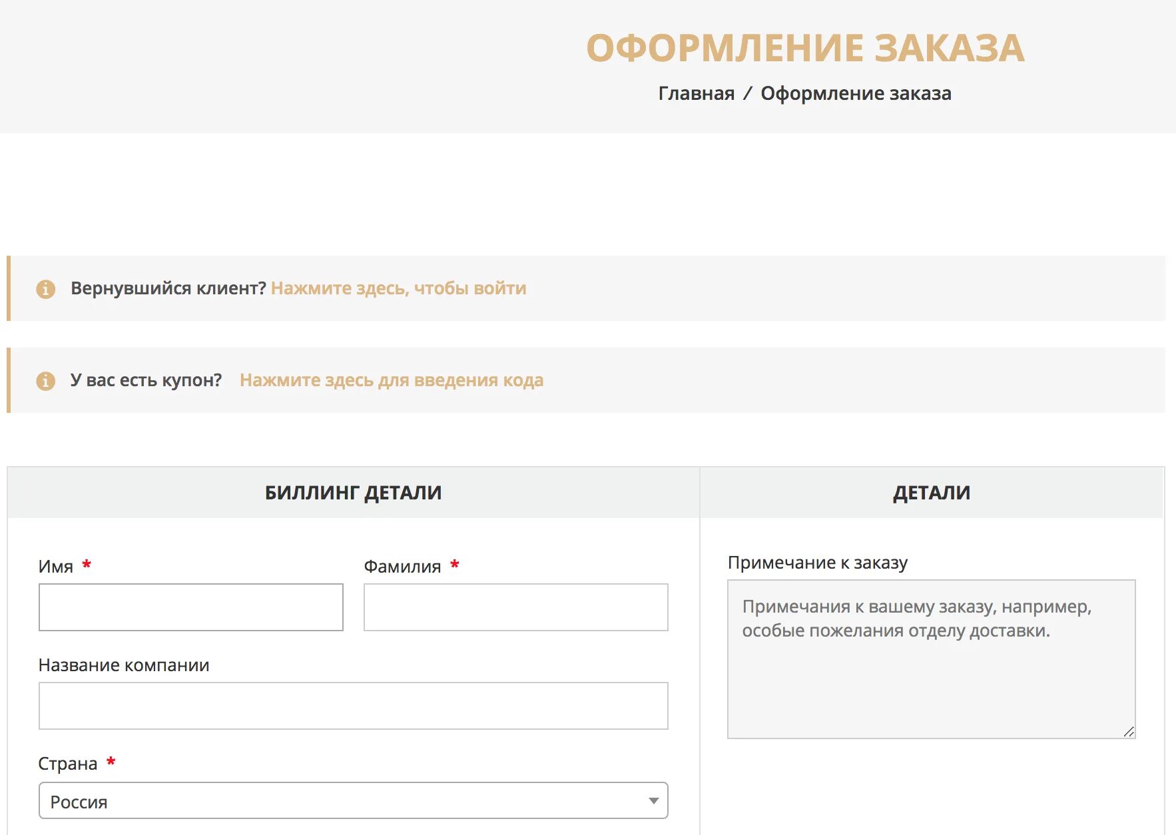This screenshot has width=1176, height=835.
Task: Open the login link 'Нажмите здесь, чтобы войти'
Action: (x=398, y=288)
